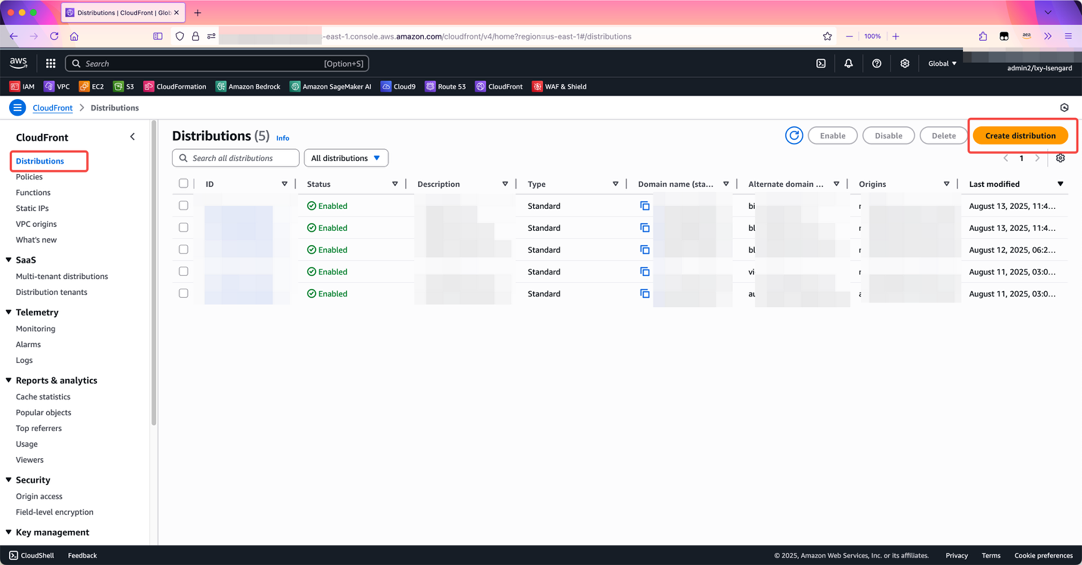Open Cache statistics in the sidebar
This screenshot has height=565, width=1082.
click(43, 396)
